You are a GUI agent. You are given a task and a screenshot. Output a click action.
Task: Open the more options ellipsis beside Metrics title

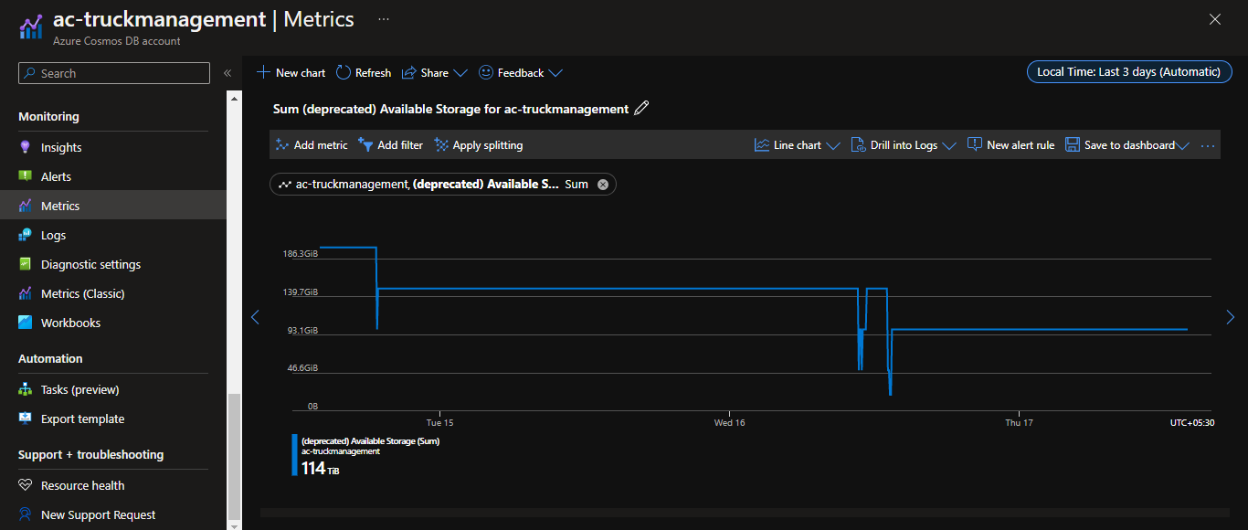point(384,19)
